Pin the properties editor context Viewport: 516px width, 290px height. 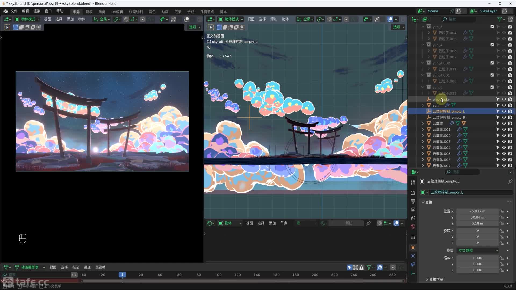click(510, 182)
